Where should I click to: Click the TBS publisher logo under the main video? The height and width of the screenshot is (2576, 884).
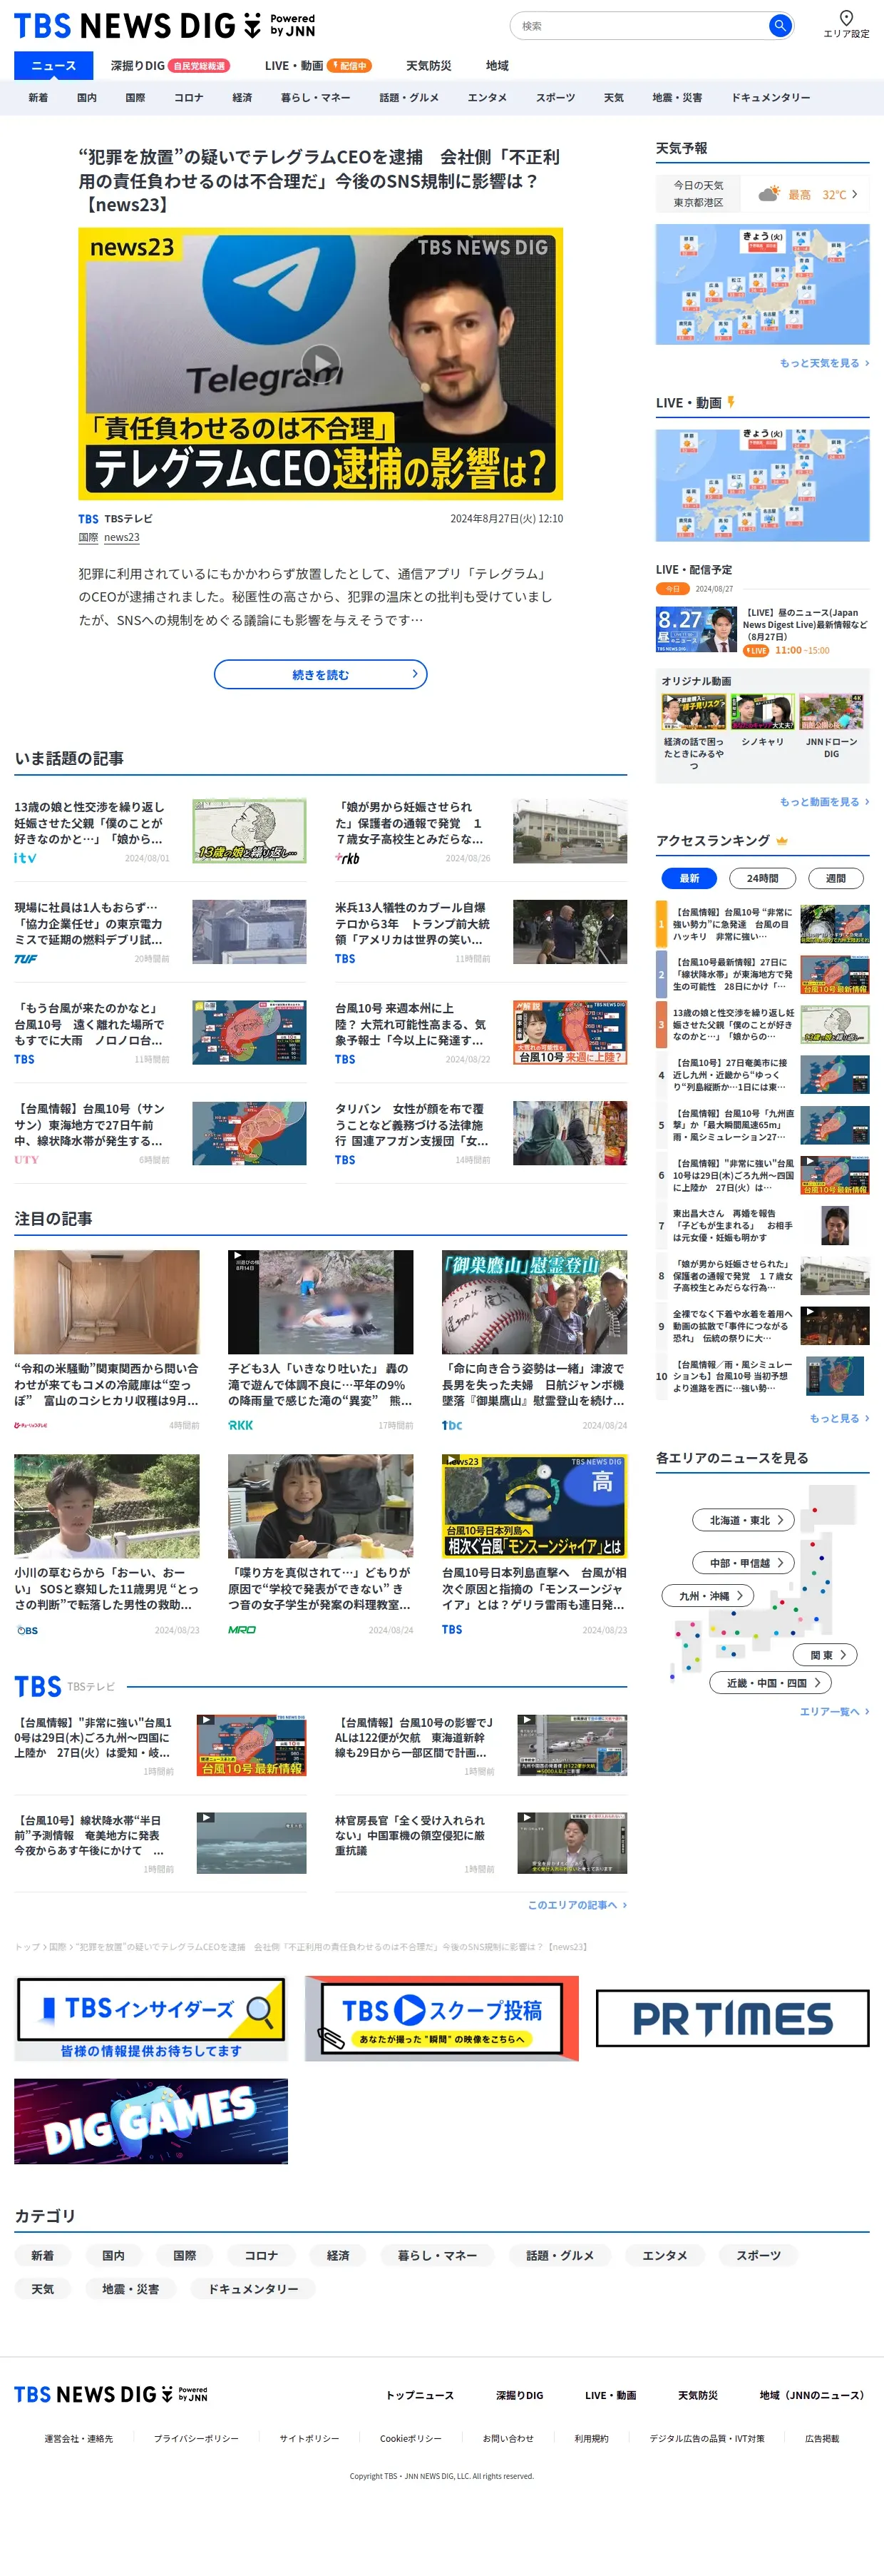point(88,519)
